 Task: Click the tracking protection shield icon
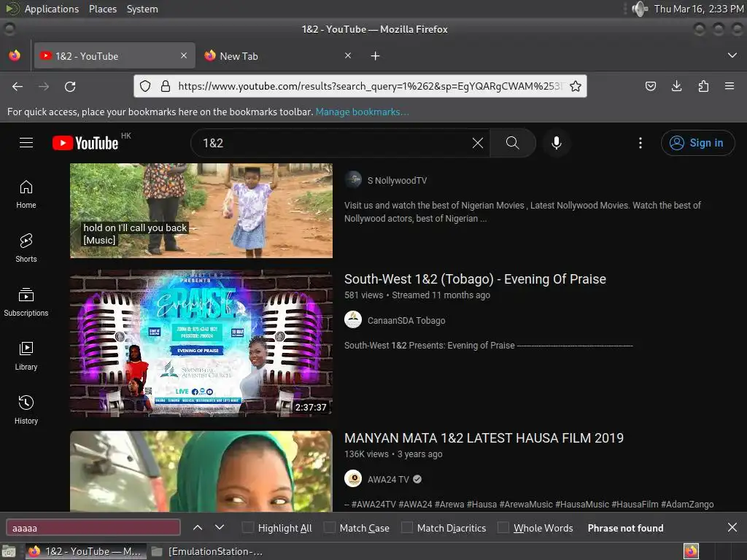click(x=145, y=86)
